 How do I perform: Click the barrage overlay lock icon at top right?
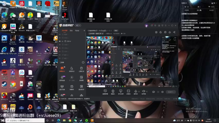212,3
